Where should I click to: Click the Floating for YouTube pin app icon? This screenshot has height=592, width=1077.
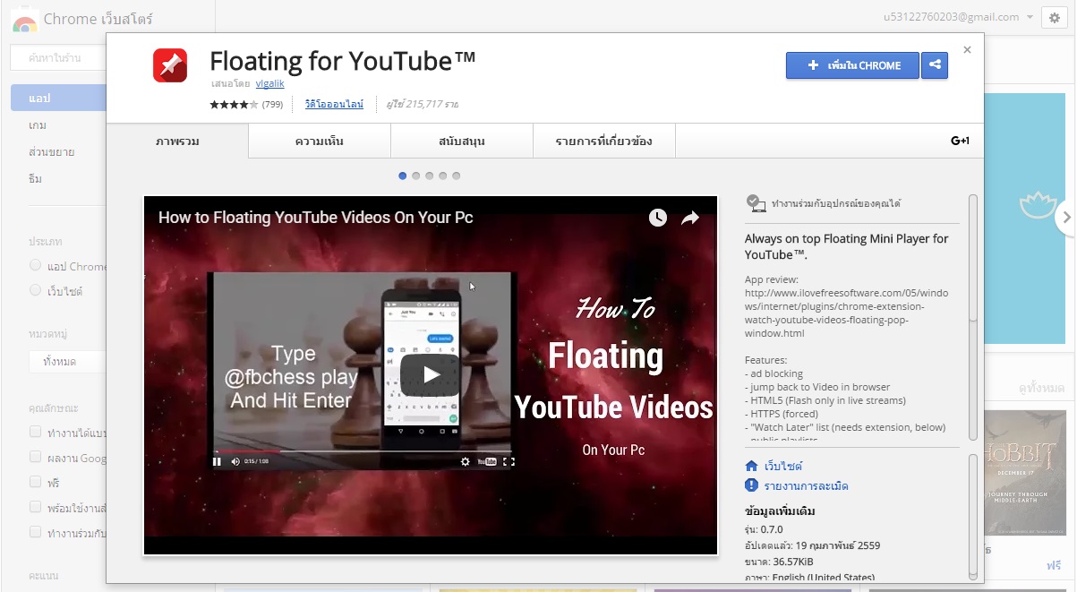[169, 65]
